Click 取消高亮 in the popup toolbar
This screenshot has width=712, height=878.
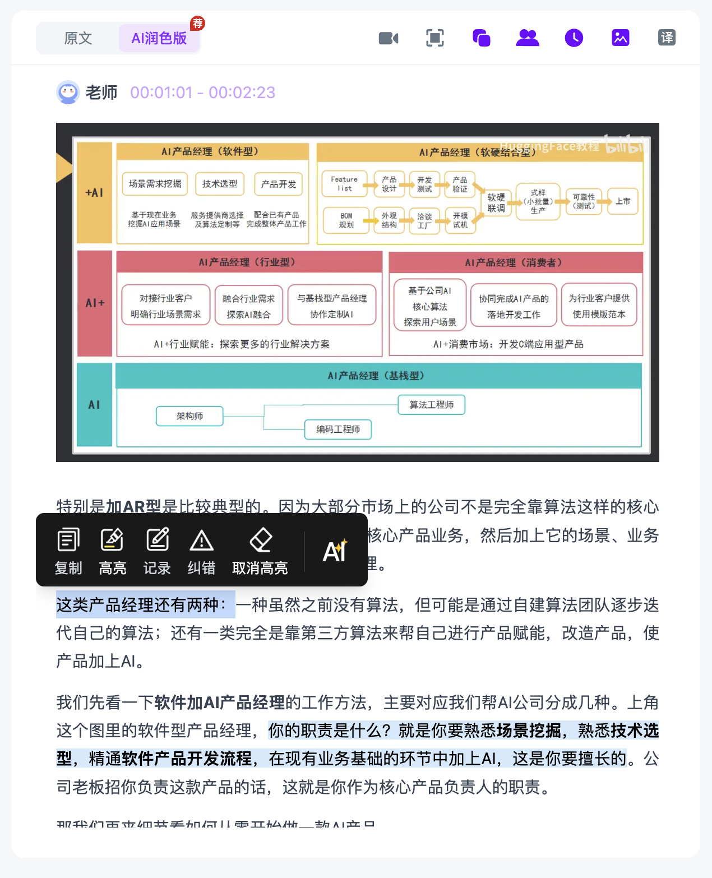click(260, 552)
